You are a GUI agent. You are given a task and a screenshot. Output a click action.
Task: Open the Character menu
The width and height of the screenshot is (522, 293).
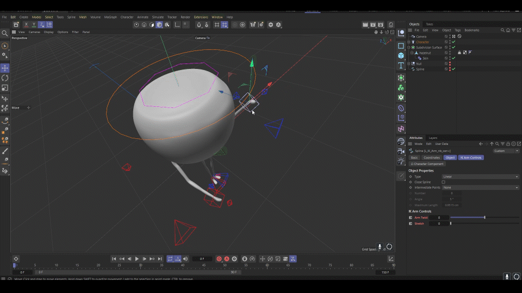click(127, 17)
